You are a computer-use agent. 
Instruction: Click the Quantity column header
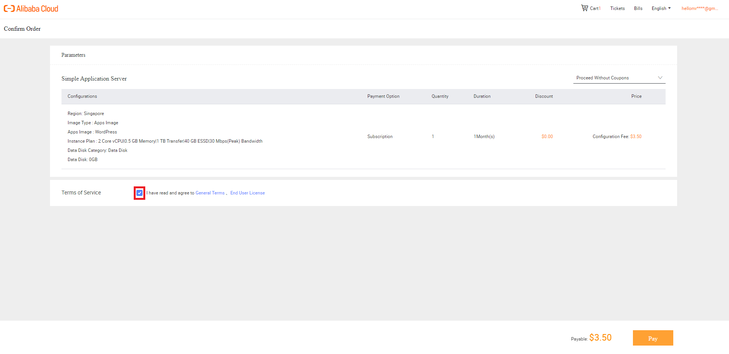tap(440, 96)
